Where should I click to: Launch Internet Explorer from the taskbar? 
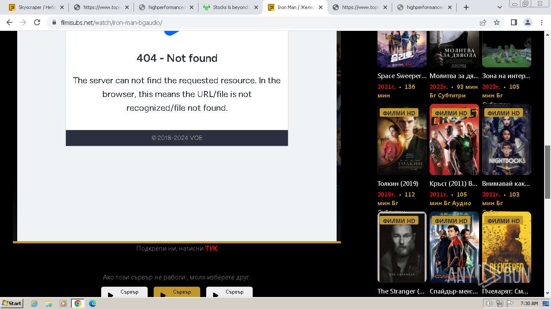[34, 303]
